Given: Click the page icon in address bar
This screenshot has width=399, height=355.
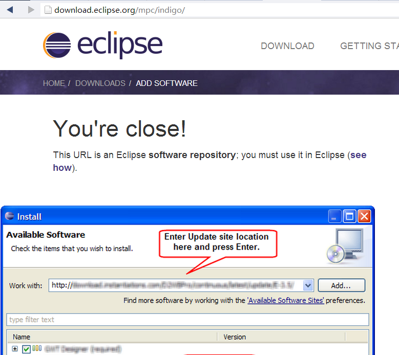Looking at the screenshot, I should [48, 10].
